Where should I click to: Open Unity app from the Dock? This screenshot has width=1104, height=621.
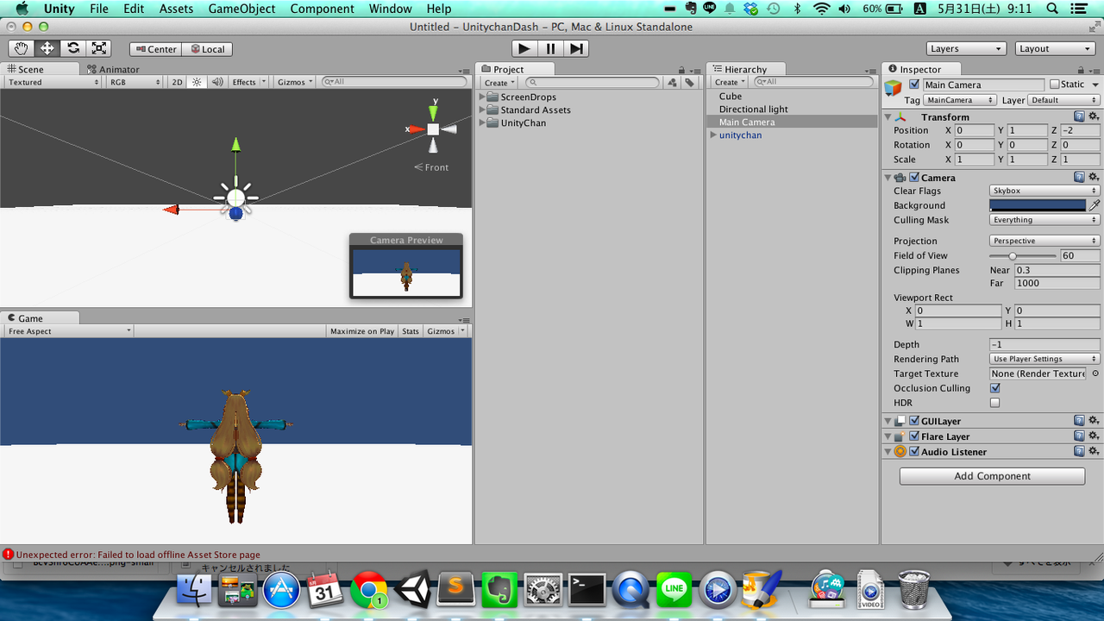click(x=413, y=589)
